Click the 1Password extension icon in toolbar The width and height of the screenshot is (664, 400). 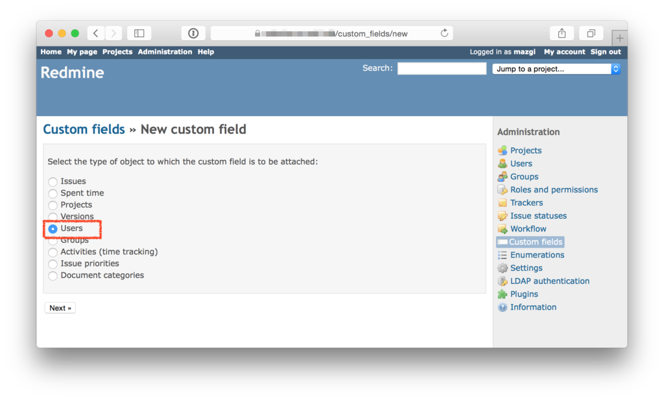(193, 33)
